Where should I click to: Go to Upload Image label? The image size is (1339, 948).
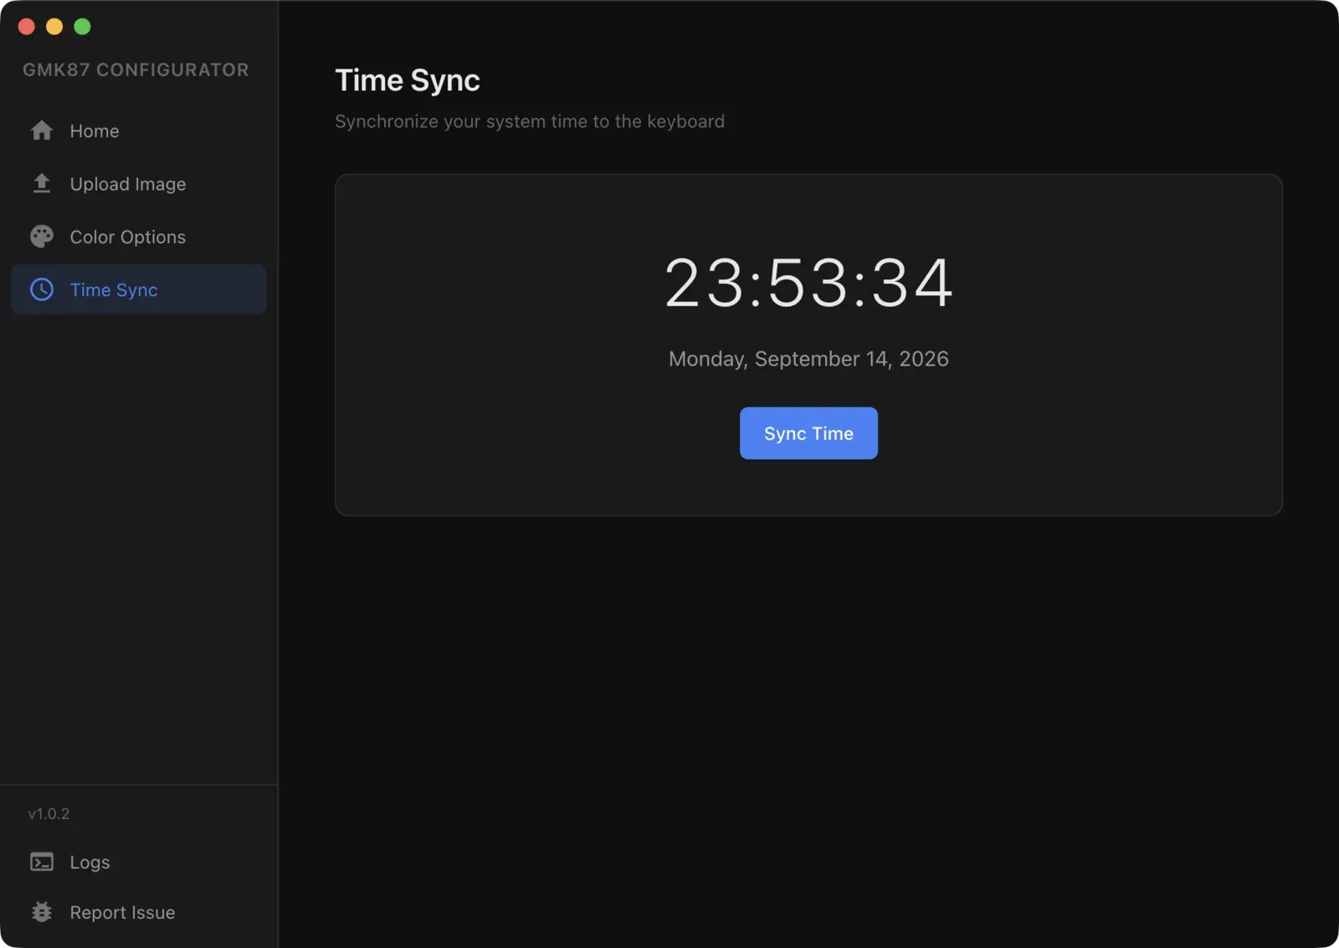click(x=128, y=184)
